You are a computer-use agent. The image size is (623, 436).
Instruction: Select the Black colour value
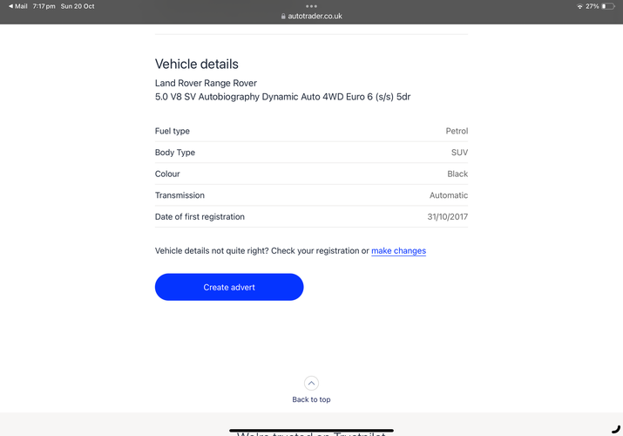point(457,174)
